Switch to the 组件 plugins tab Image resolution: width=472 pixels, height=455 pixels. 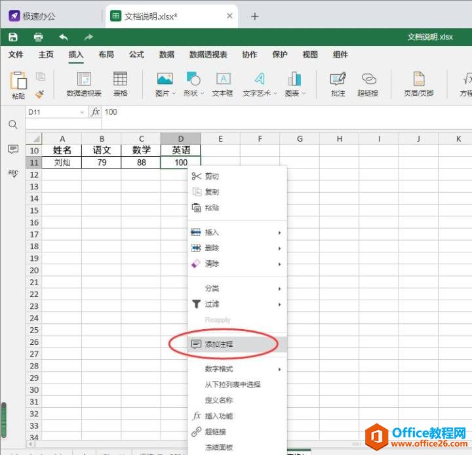pos(340,54)
